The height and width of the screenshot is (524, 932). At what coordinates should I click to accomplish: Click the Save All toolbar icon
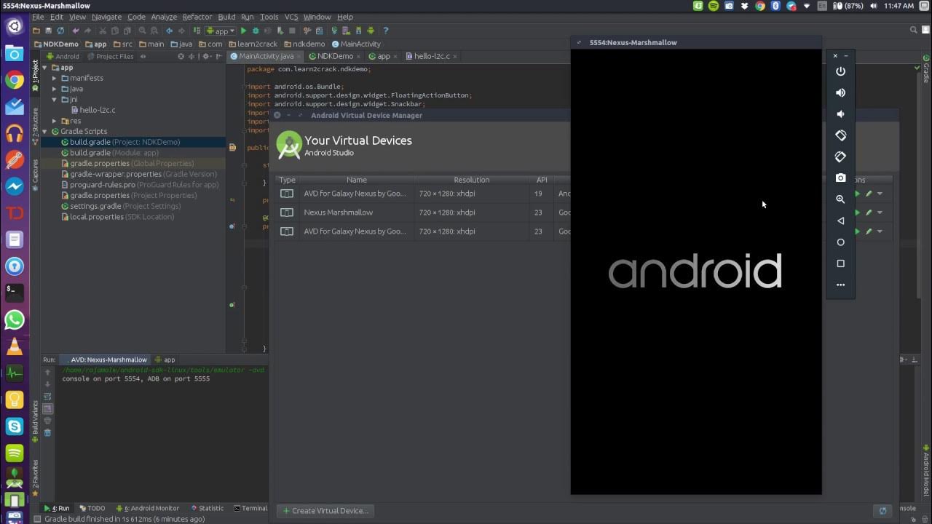pos(48,31)
